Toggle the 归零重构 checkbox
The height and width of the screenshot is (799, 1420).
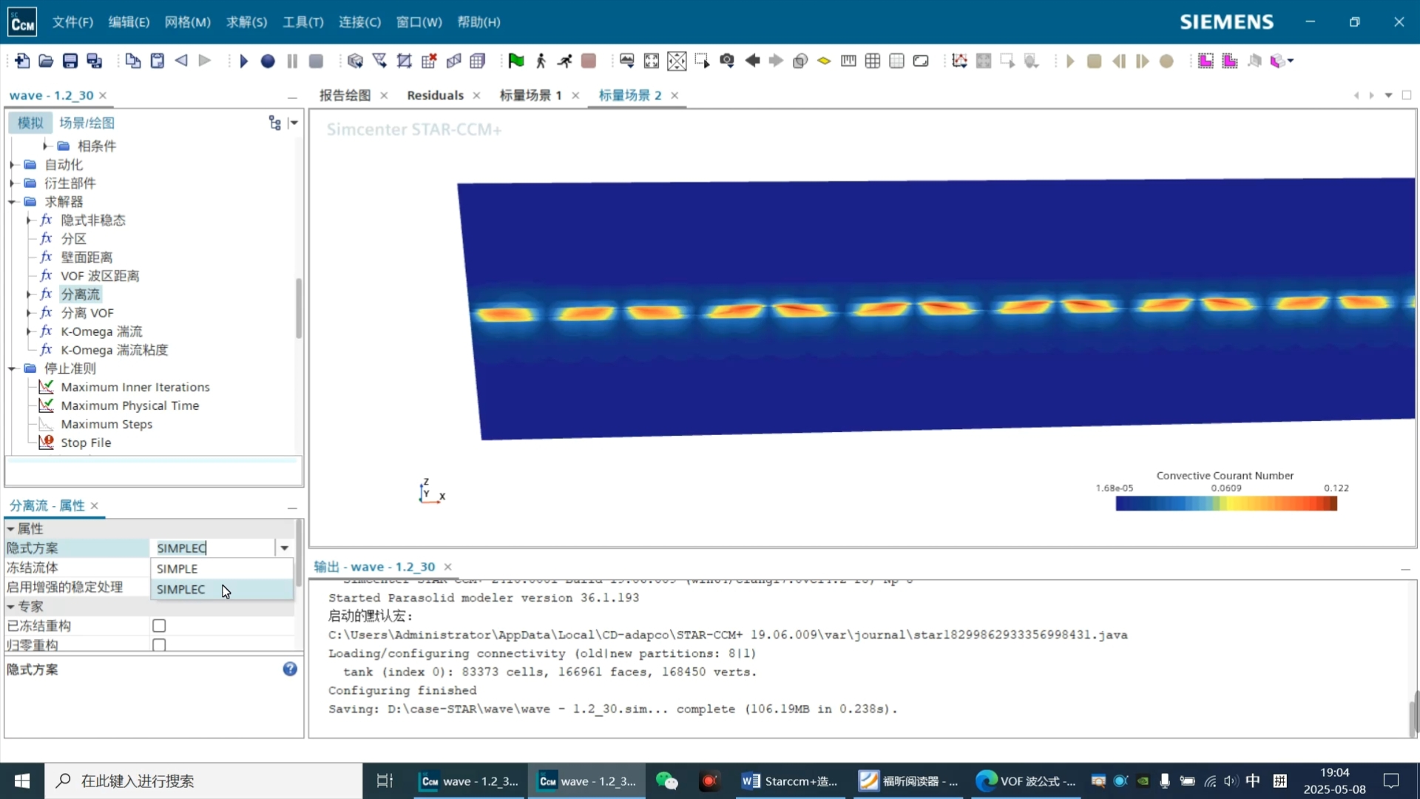pyautogui.click(x=159, y=645)
